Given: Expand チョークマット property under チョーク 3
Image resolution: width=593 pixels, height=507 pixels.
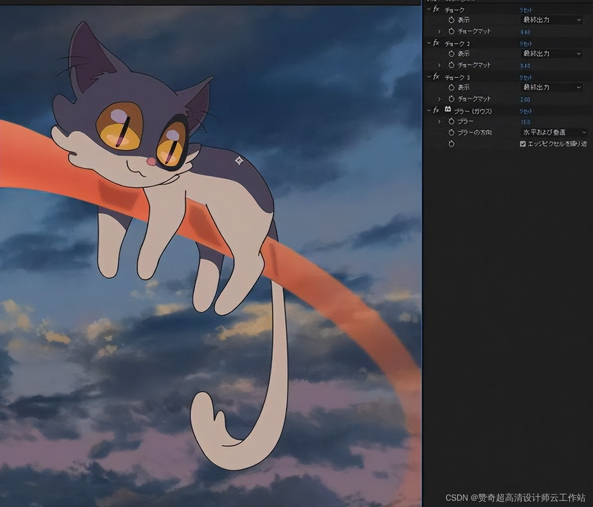Looking at the screenshot, I should pyautogui.click(x=439, y=99).
